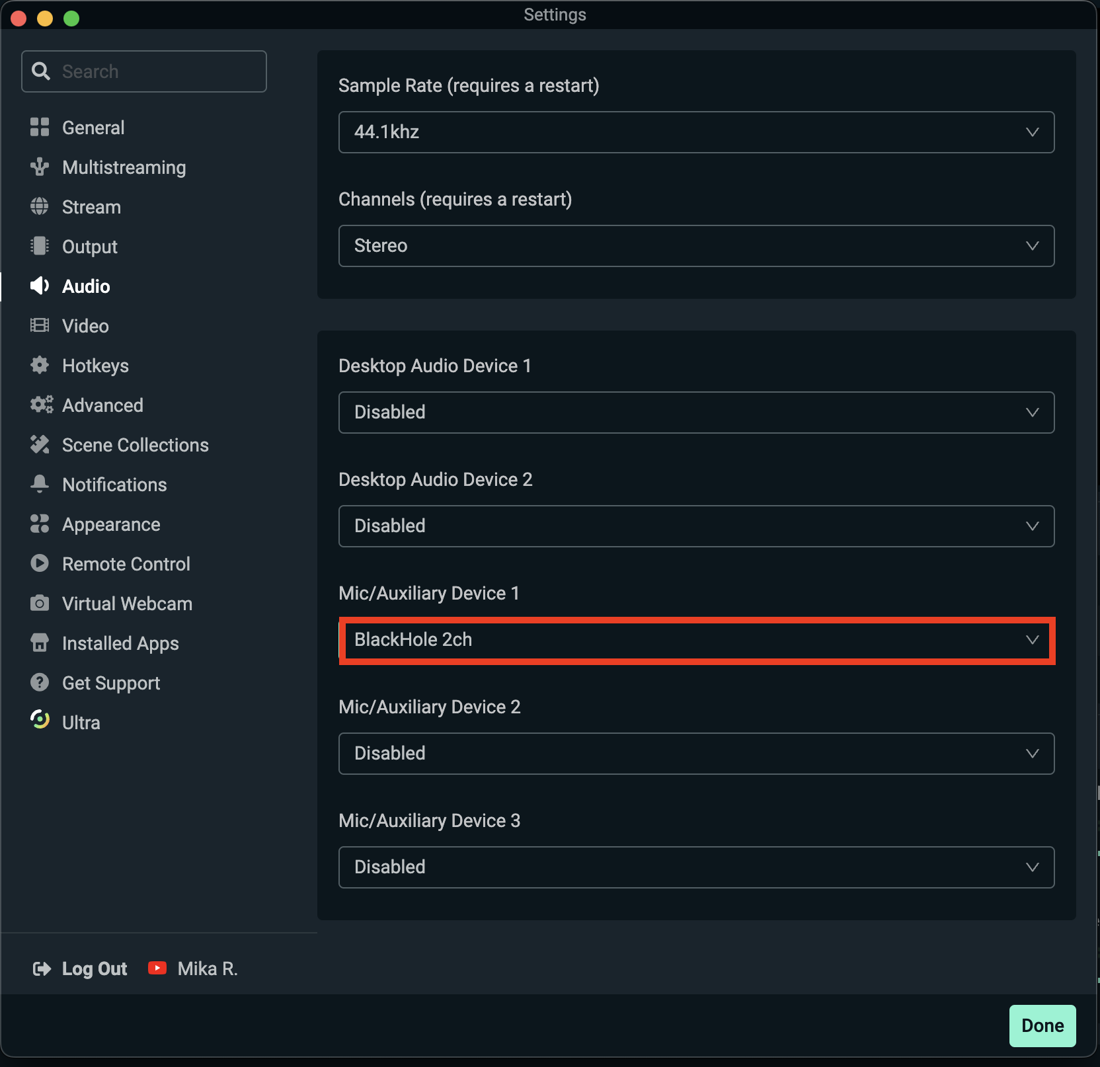Click the Stream globe icon
The width and height of the screenshot is (1100, 1067).
pos(40,206)
